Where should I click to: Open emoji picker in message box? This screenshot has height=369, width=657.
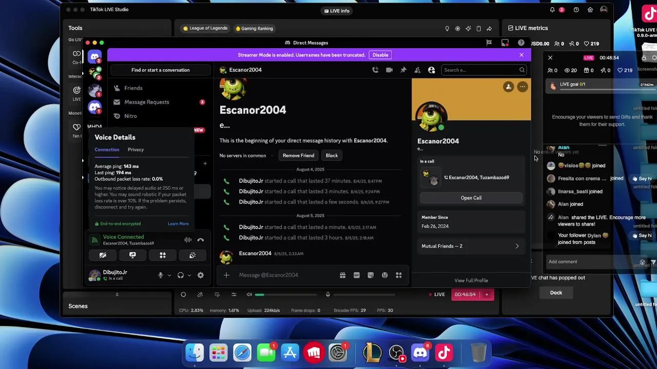tap(384, 275)
